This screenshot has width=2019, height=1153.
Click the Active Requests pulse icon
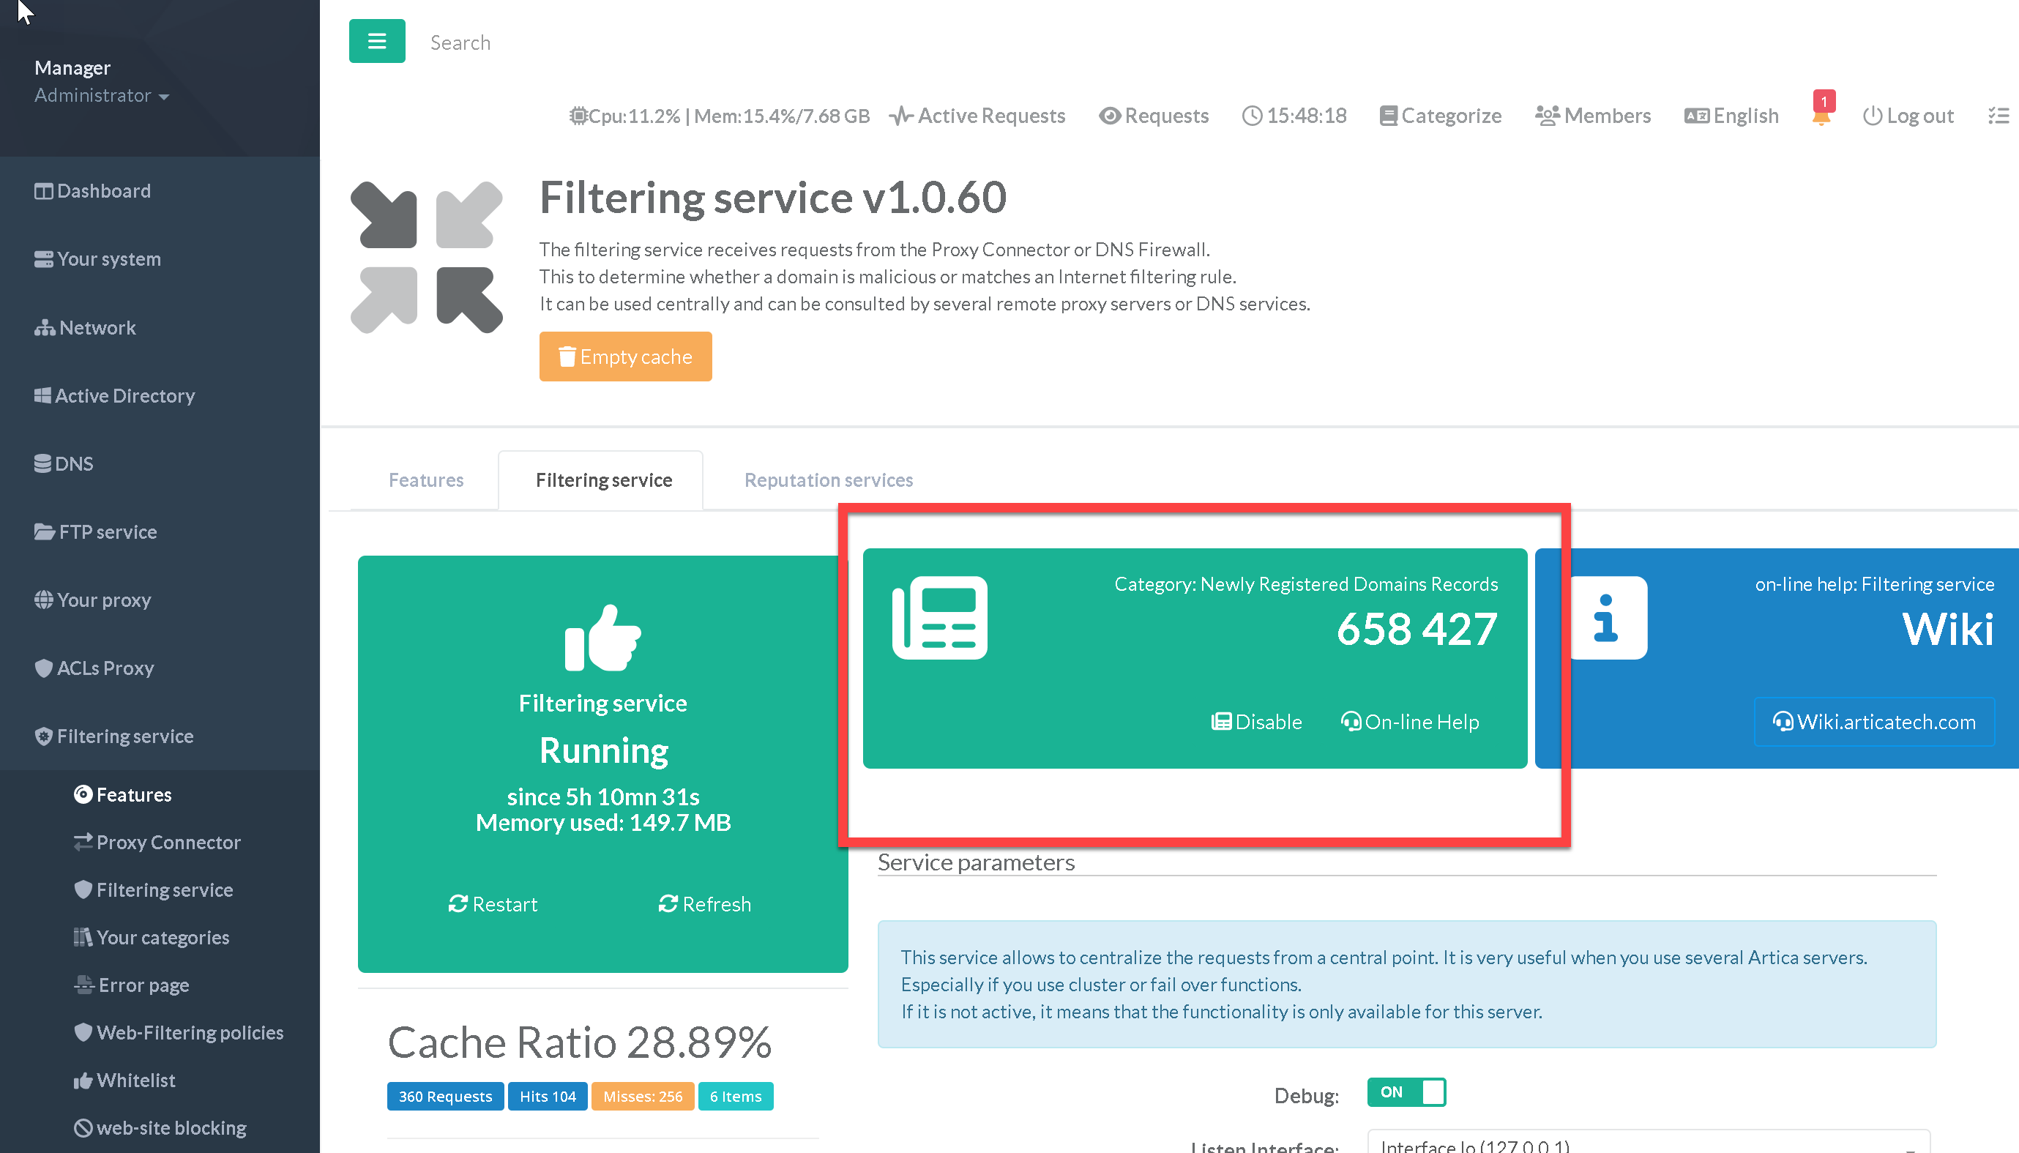[x=900, y=116]
